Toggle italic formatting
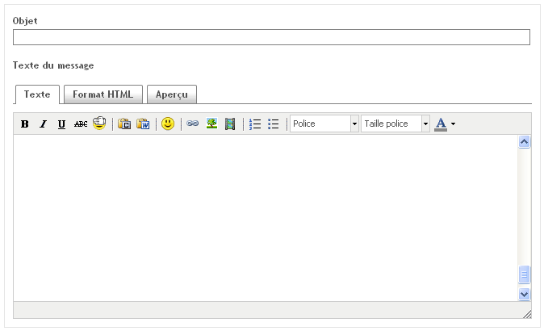Viewport: 544px width, 331px height. 44,124
